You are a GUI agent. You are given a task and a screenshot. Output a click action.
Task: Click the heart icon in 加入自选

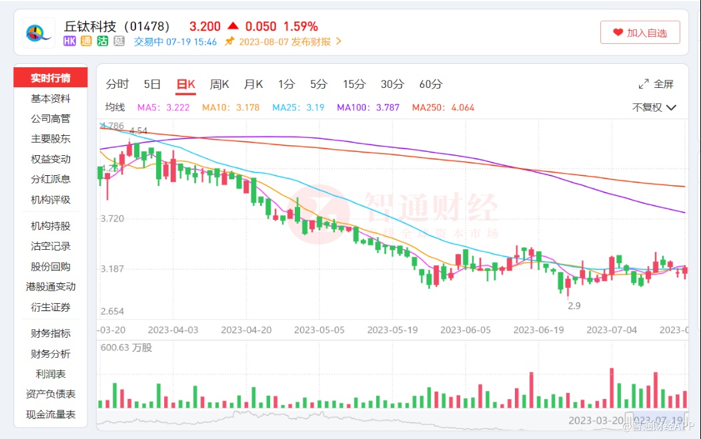[618, 33]
